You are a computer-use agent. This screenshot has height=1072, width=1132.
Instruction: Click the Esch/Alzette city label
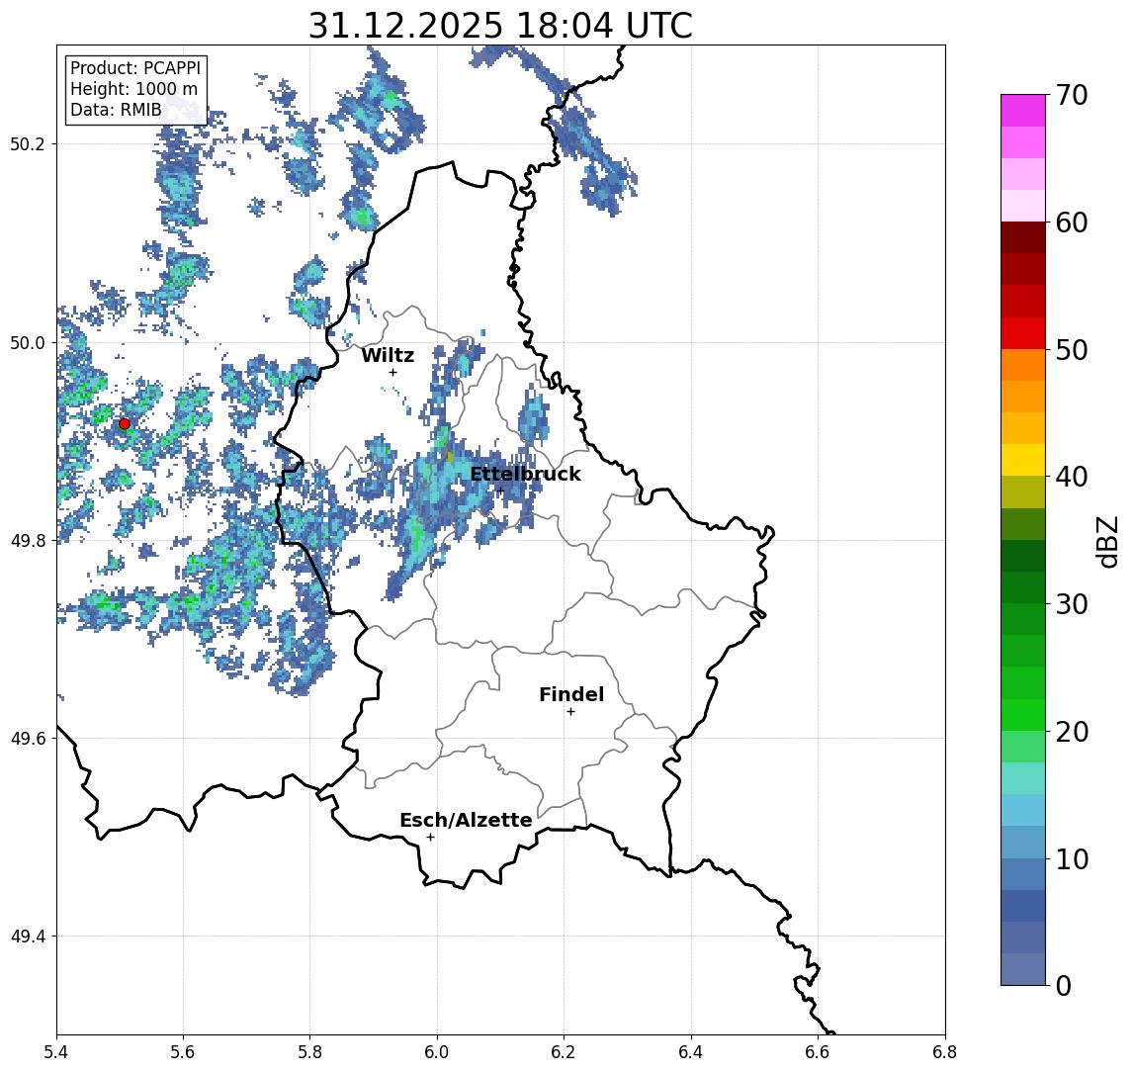click(x=466, y=820)
